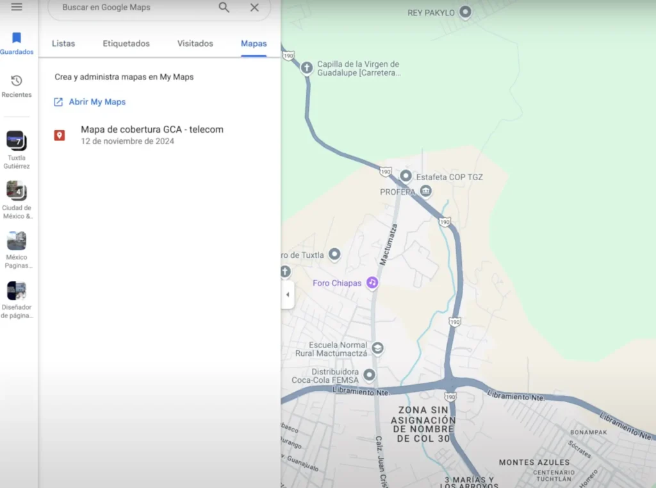Click the Foro Chiapas label
This screenshot has width=656, height=488.
pos(337,283)
